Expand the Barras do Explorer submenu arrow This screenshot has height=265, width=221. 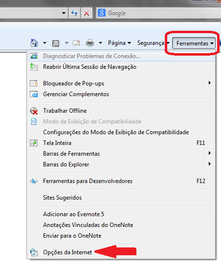[x=210, y=164]
